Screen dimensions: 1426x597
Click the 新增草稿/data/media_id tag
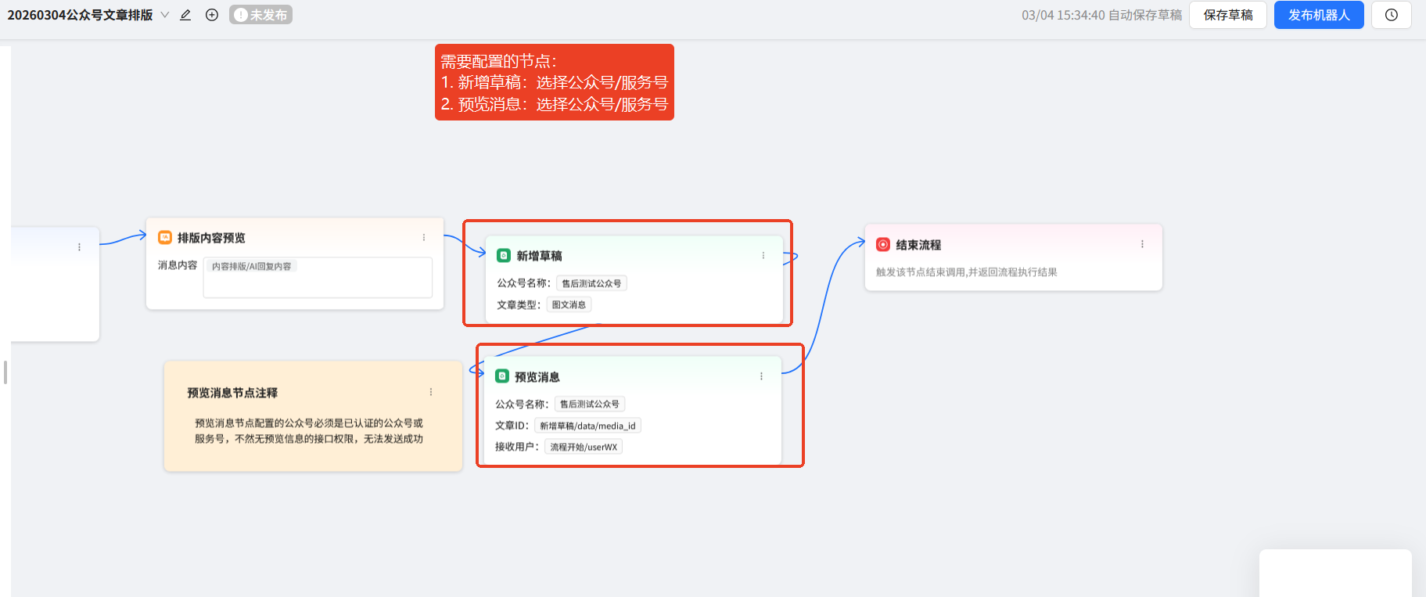pos(587,426)
